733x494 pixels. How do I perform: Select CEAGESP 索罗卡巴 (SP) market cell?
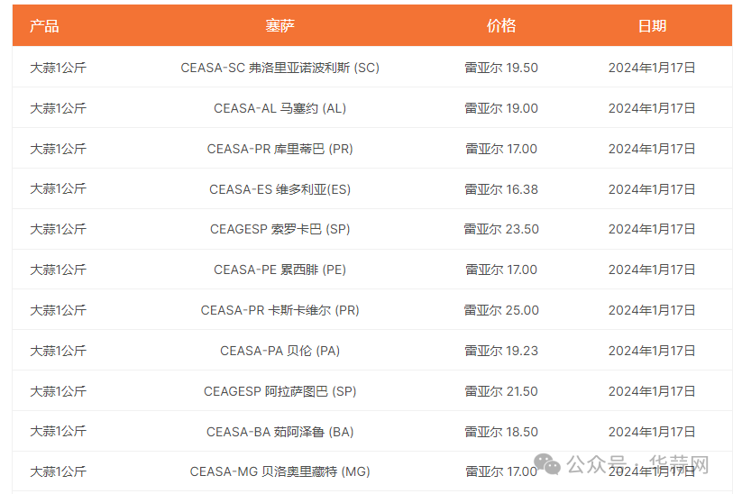pos(280,229)
